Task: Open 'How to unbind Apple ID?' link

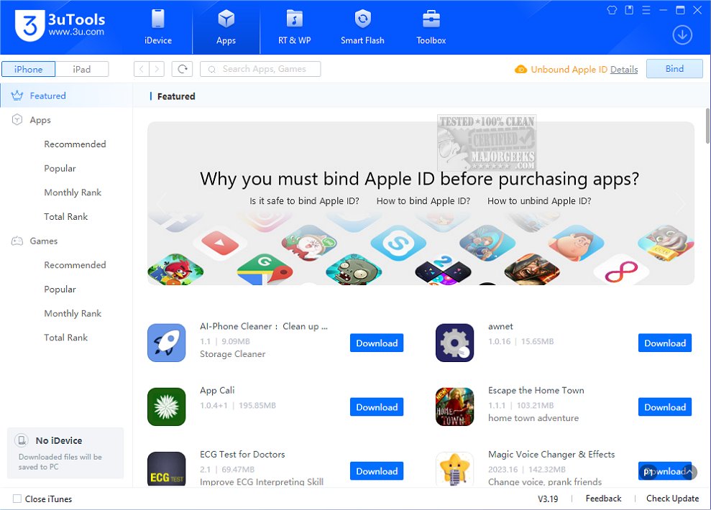Action: (x=539, y=200)
